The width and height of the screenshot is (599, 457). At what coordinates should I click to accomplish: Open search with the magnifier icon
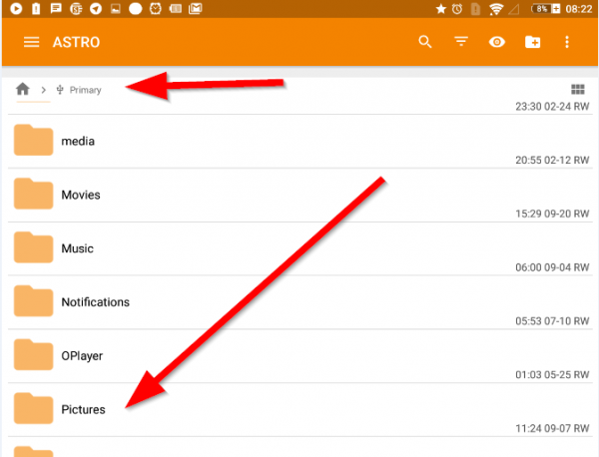[425, 42]
